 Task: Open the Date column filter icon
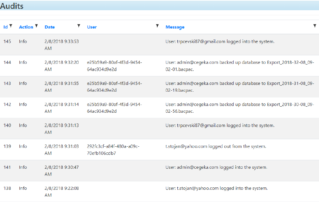click(x=79, y=26)
